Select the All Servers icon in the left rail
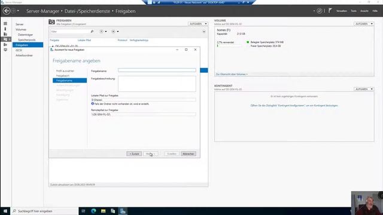Screen dimensions: 383x215 click(x=5, y=34)
